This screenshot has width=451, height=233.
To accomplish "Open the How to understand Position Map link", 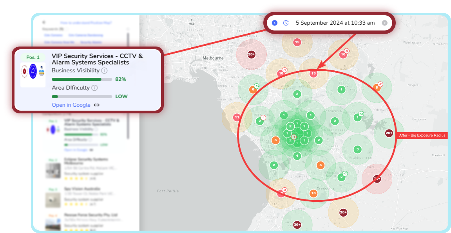I will tap(86, 23).
